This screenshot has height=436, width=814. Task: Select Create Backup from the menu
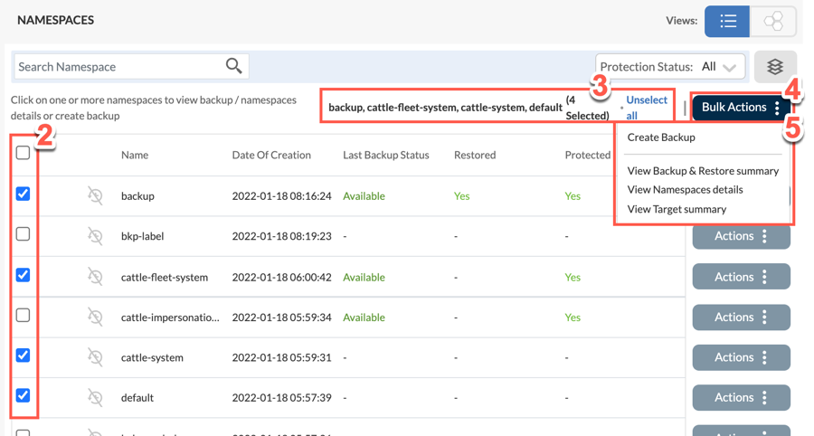(661, 137)
